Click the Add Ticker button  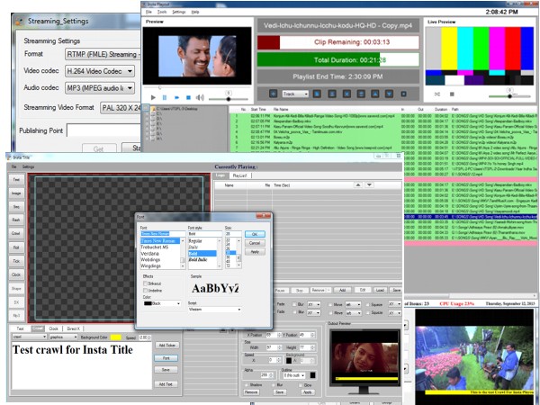click(x=167, y=345)
